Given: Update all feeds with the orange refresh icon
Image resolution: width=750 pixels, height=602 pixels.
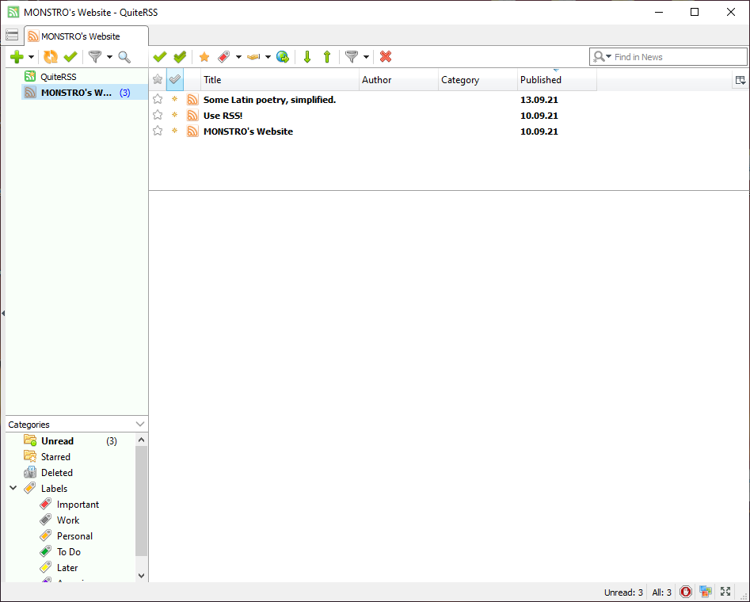Looking at the screenshot, I should pos(50,57).
